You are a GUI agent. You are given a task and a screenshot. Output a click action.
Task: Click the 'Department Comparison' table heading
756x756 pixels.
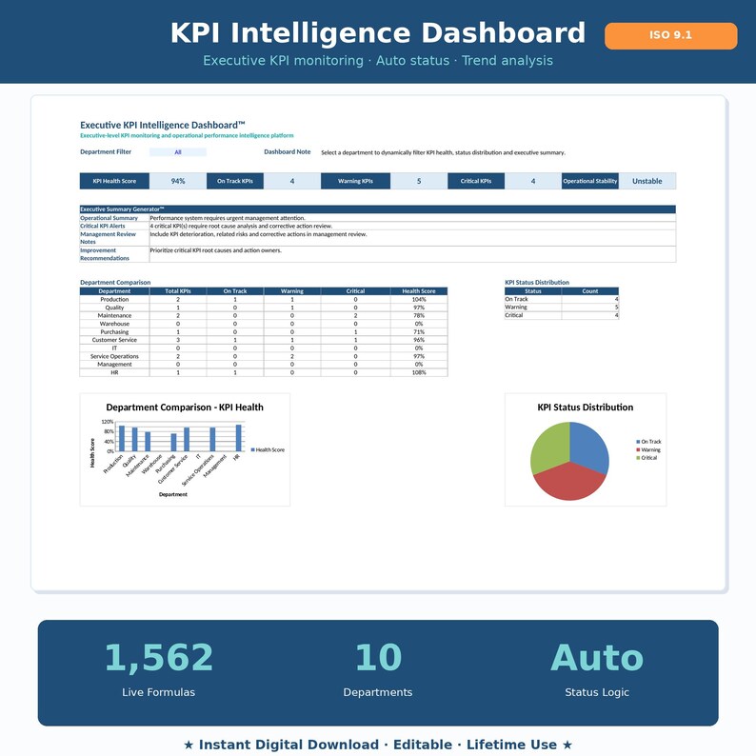tap(115, 283)
